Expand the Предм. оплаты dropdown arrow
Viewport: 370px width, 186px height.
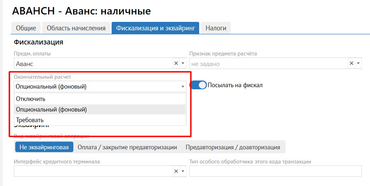[183, 64]
